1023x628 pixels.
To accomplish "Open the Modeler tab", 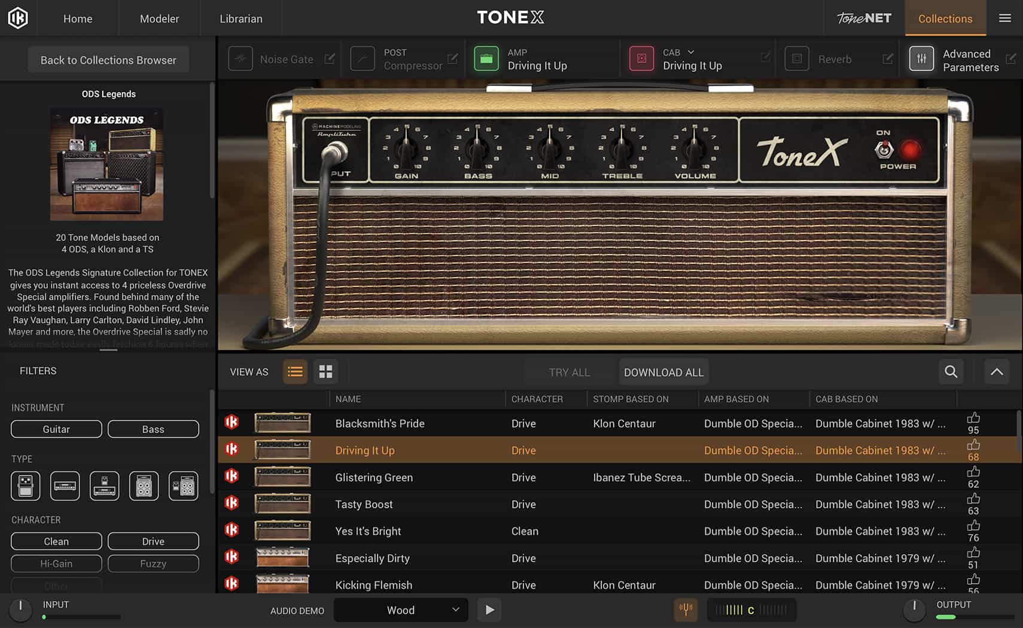I will 159,19.
